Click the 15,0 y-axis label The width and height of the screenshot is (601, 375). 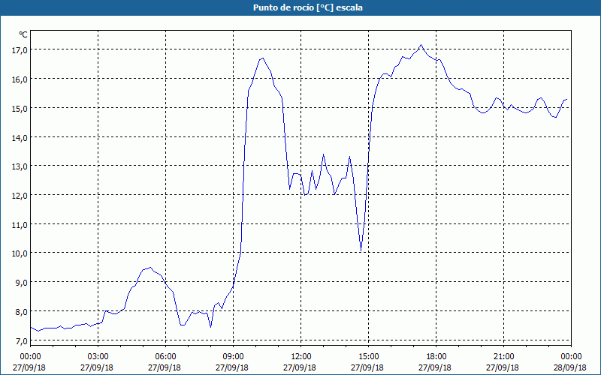[x=20, y=108]
